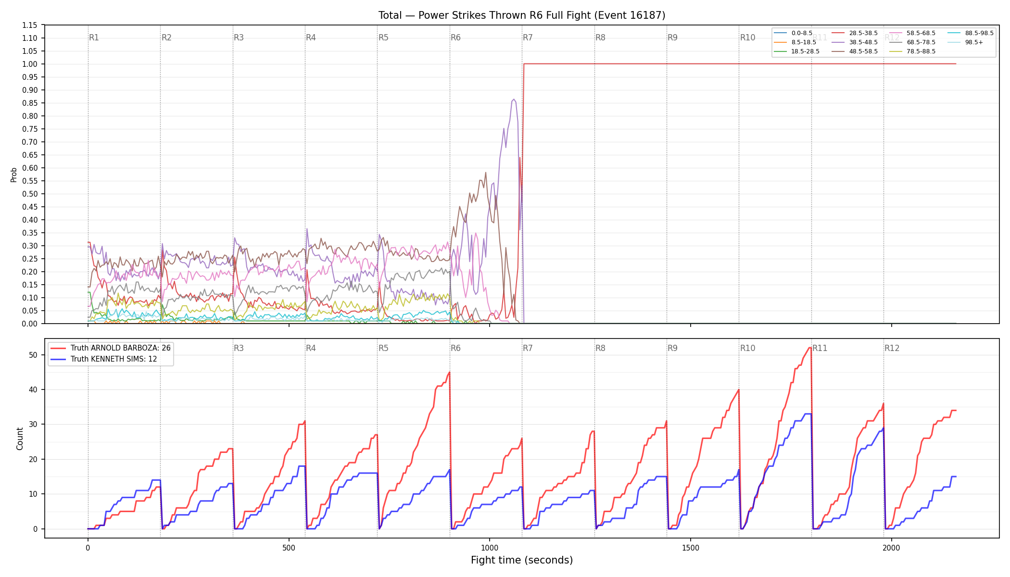The image size is (1010, 577).
Task: Click the 500 tick on the x-axis
Action: click(289, 548)
